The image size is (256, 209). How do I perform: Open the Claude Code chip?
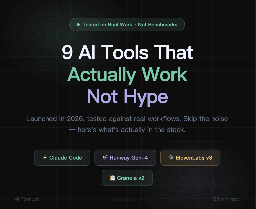click(x=62, y=158)
